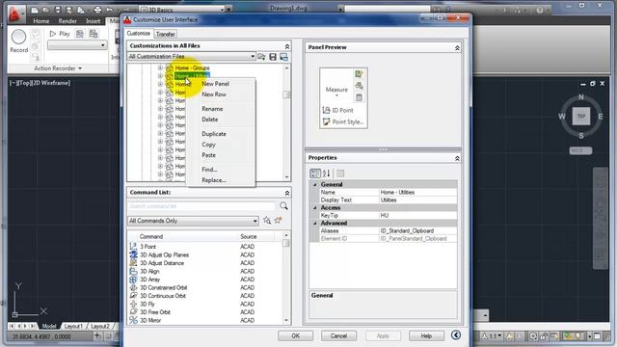Screen dimensions: 617x347
Task: Click display filters icon in customizations toolbar
Action: (283, 57)
